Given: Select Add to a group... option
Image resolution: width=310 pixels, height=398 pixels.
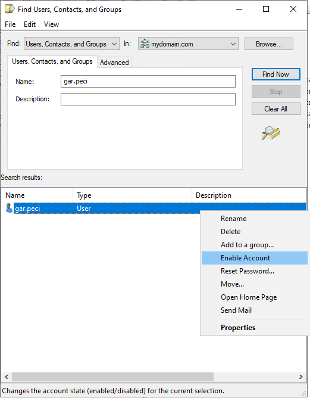Looking at the screenshot, I should (x=255, y=245).
